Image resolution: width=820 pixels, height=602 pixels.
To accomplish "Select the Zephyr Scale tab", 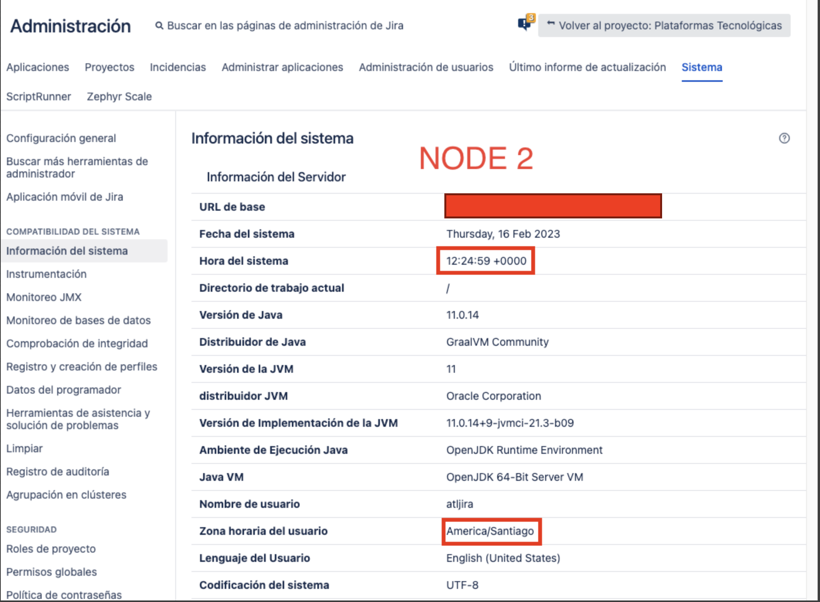I will [119, 96].
